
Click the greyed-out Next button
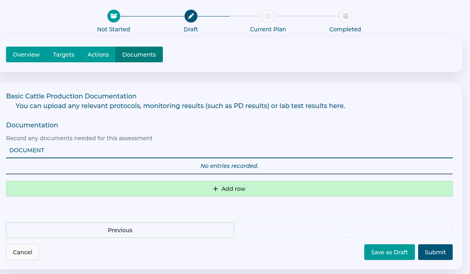click(x=344, y=230)
